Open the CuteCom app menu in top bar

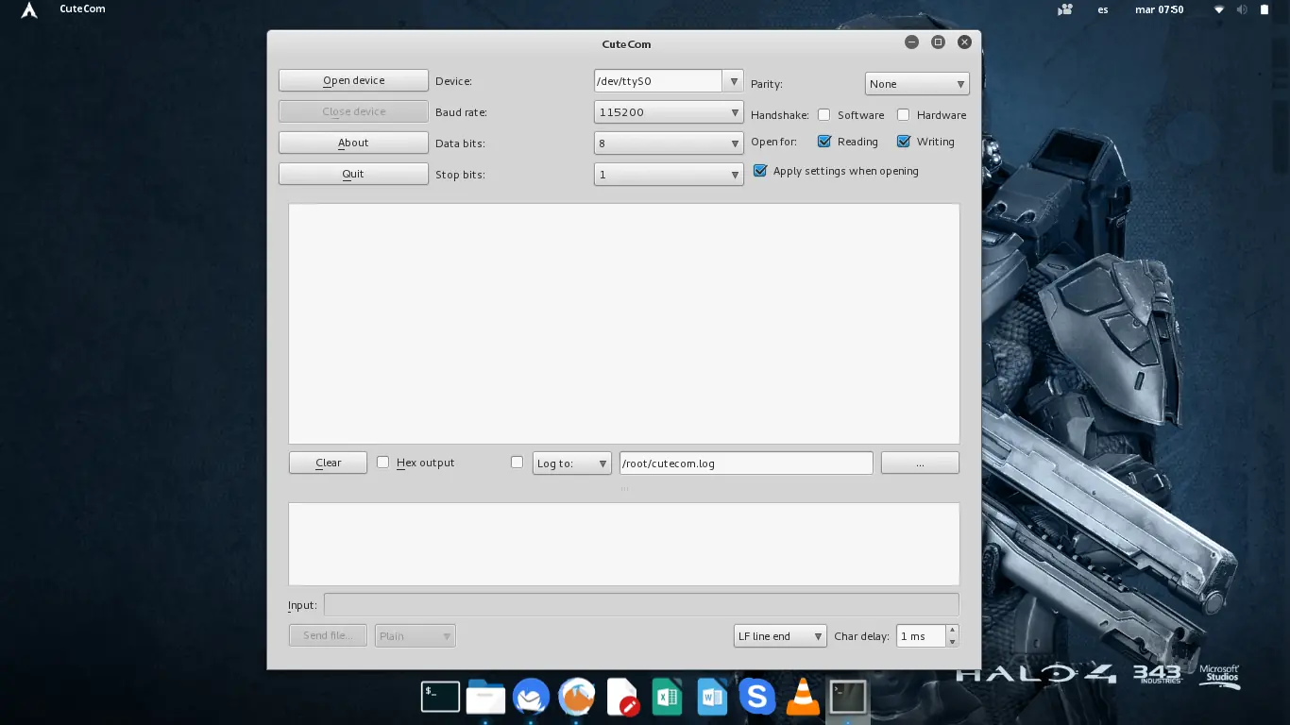click(82, 9)
